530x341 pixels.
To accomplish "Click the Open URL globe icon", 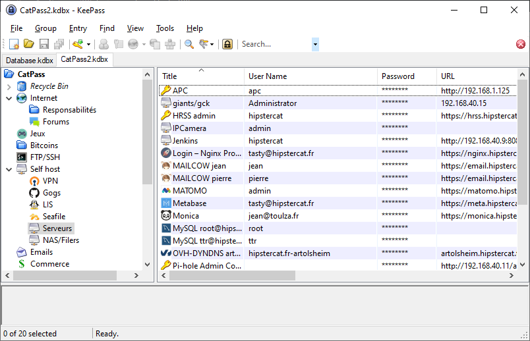I will [x=133, y=44].
